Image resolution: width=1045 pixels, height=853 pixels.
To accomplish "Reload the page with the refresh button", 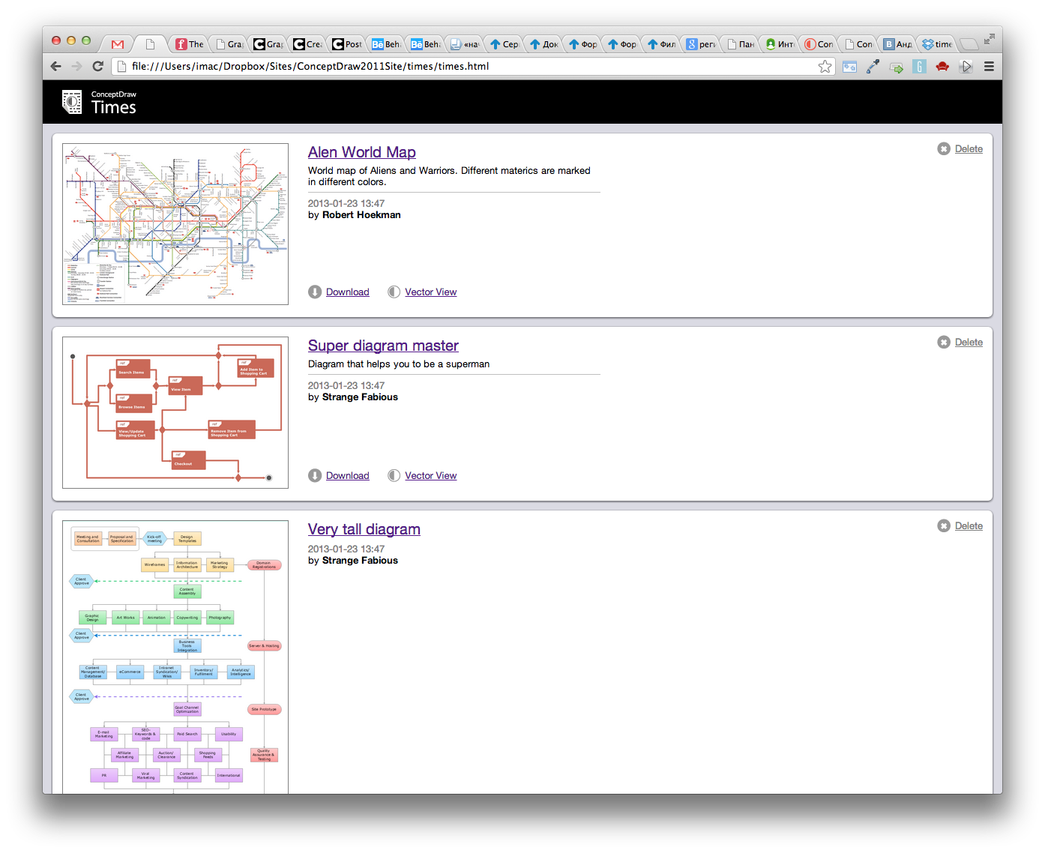I will coord(97,67).
